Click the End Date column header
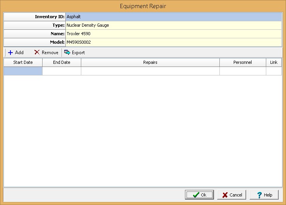 pyautogui.click(x=62, y=62)
